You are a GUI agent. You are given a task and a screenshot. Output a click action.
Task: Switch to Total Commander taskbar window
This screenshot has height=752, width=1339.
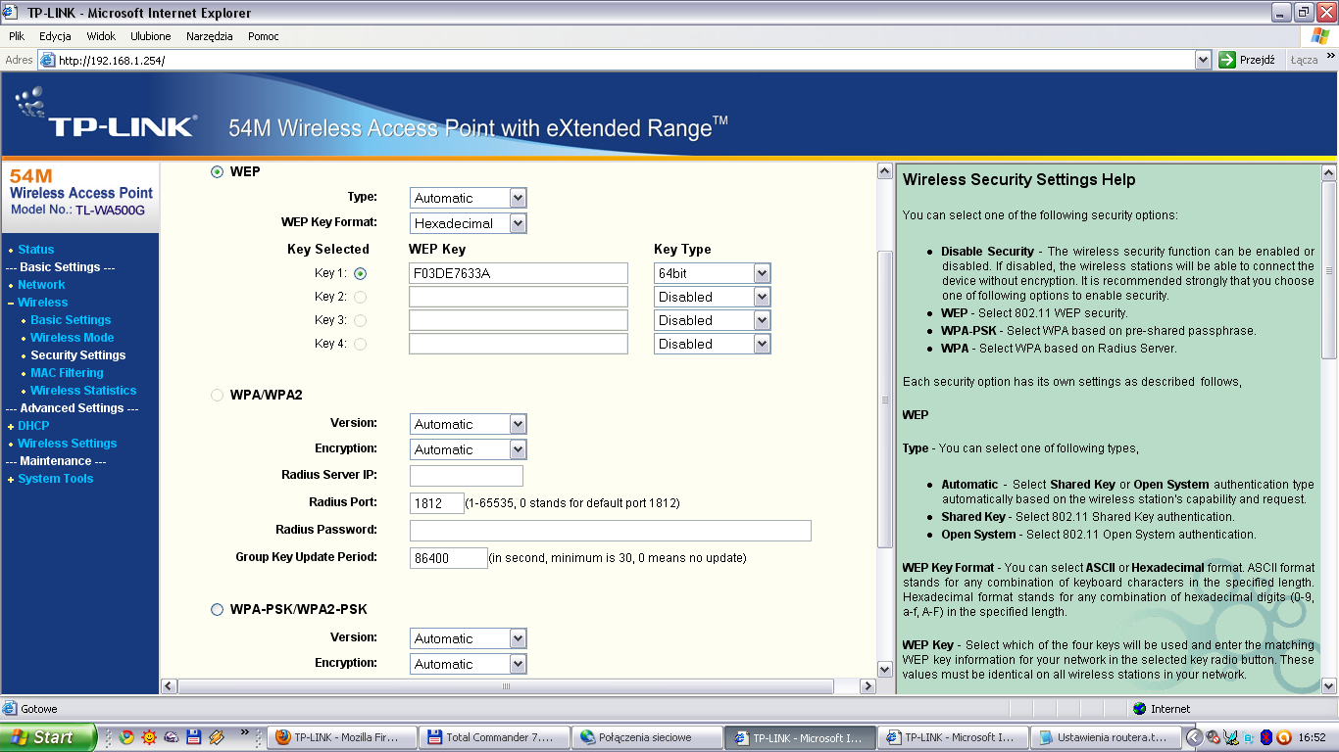(493, 737)
